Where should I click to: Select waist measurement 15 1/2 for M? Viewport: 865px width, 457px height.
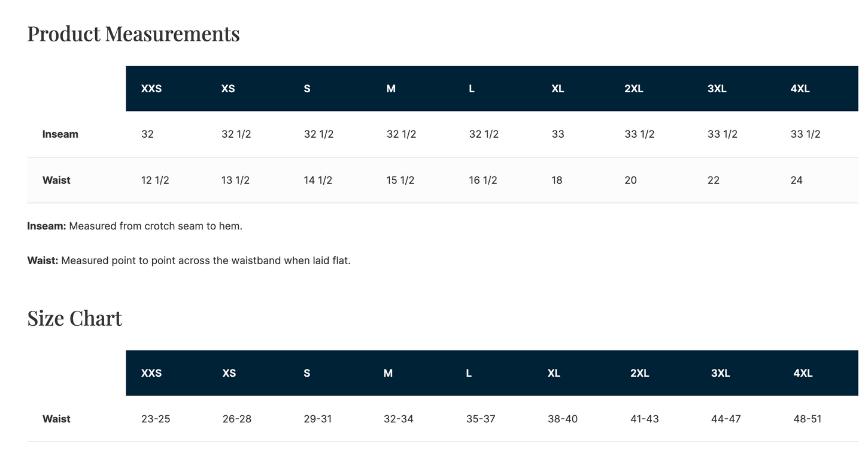[x=400, y=180]
